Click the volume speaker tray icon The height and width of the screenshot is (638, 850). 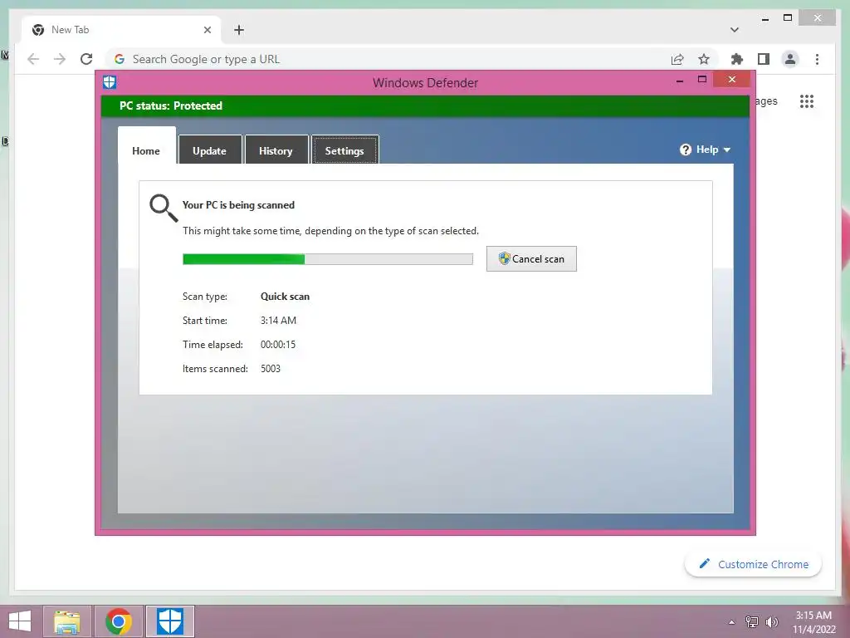point(771,622)
